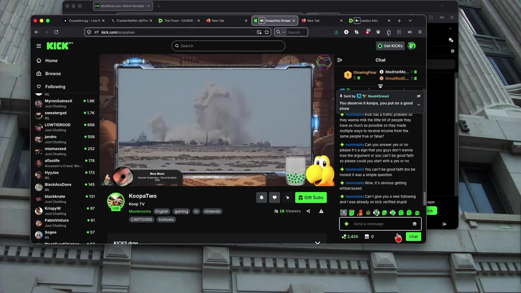Image resolution: width=521 pixels, height=293 pixels.
Task: Hide the pinned message in chat
Action: point(418,96)
